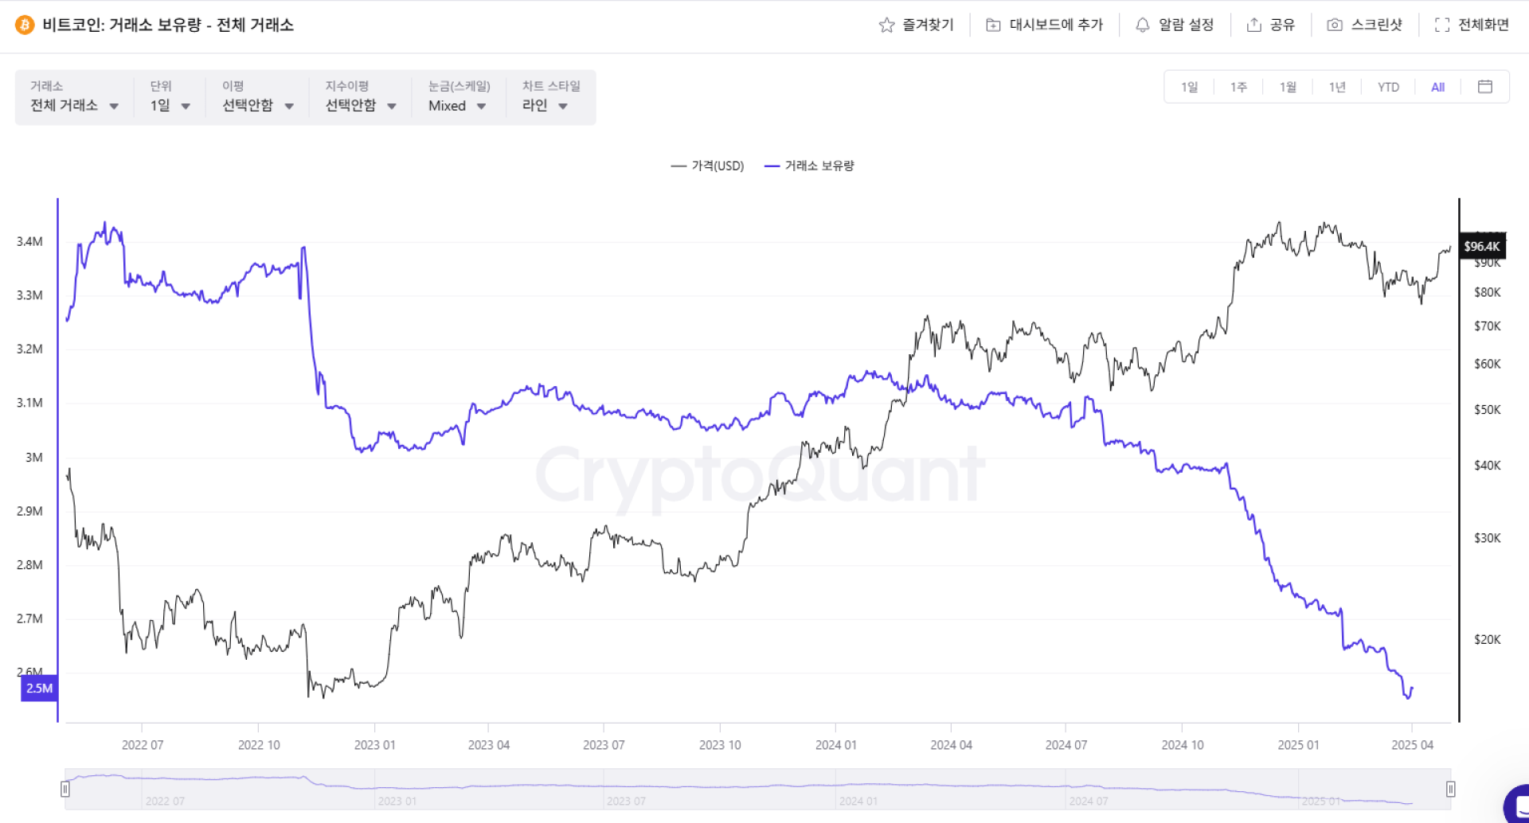Select the All time range option

coord(1437,88)
